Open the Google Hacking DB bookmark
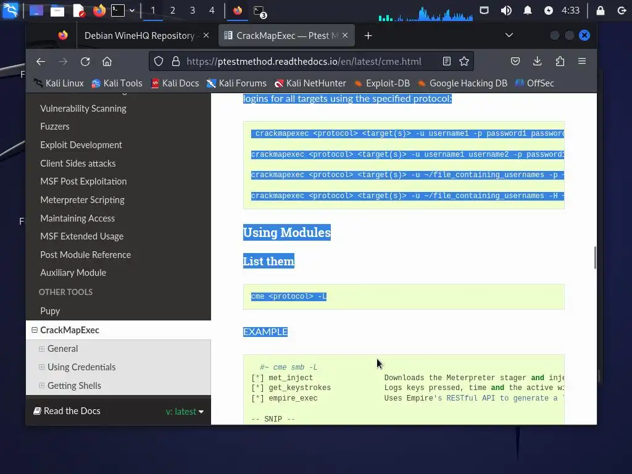The height and width of the screenshot is (474, 632). click(462, 83)
